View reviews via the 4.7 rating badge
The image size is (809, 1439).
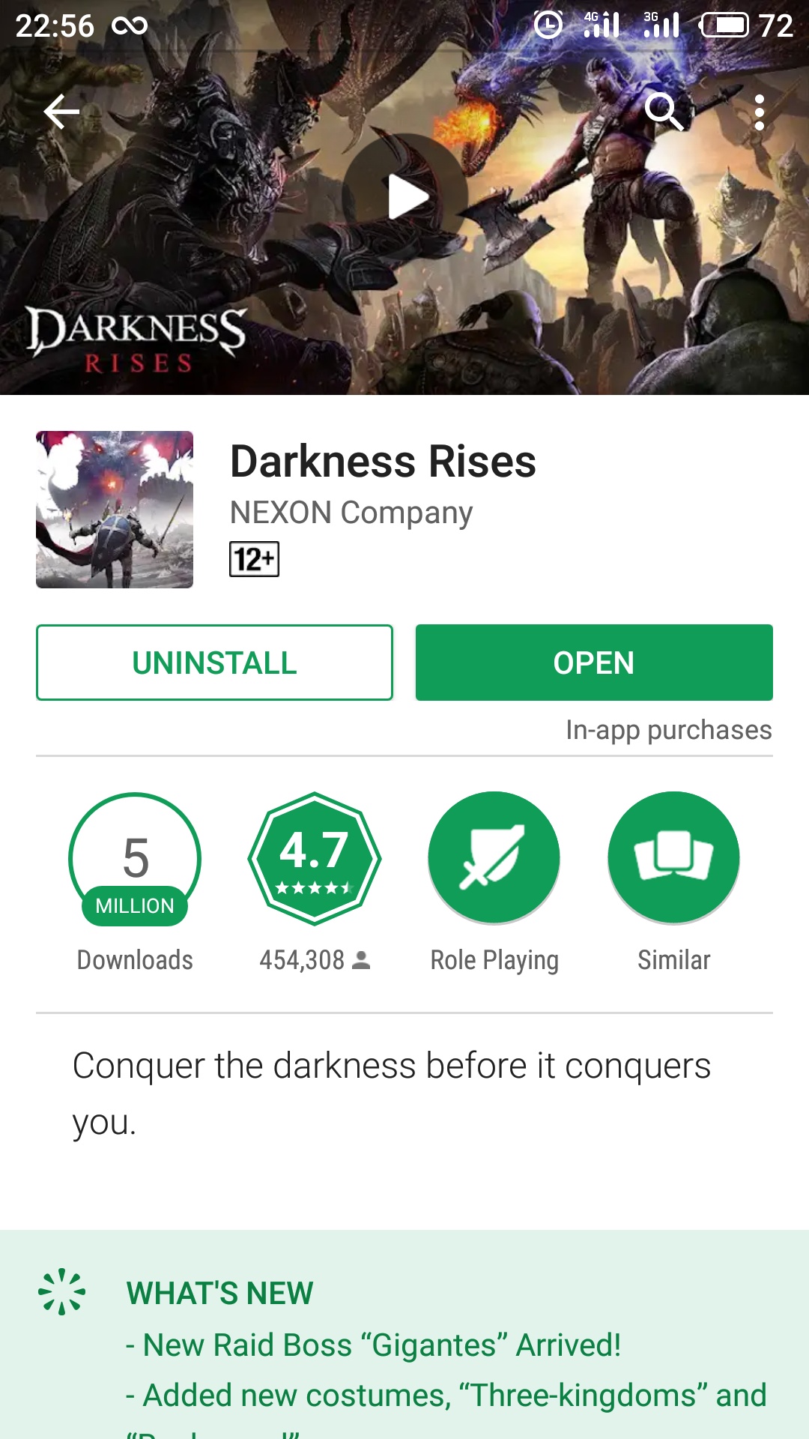315,859
